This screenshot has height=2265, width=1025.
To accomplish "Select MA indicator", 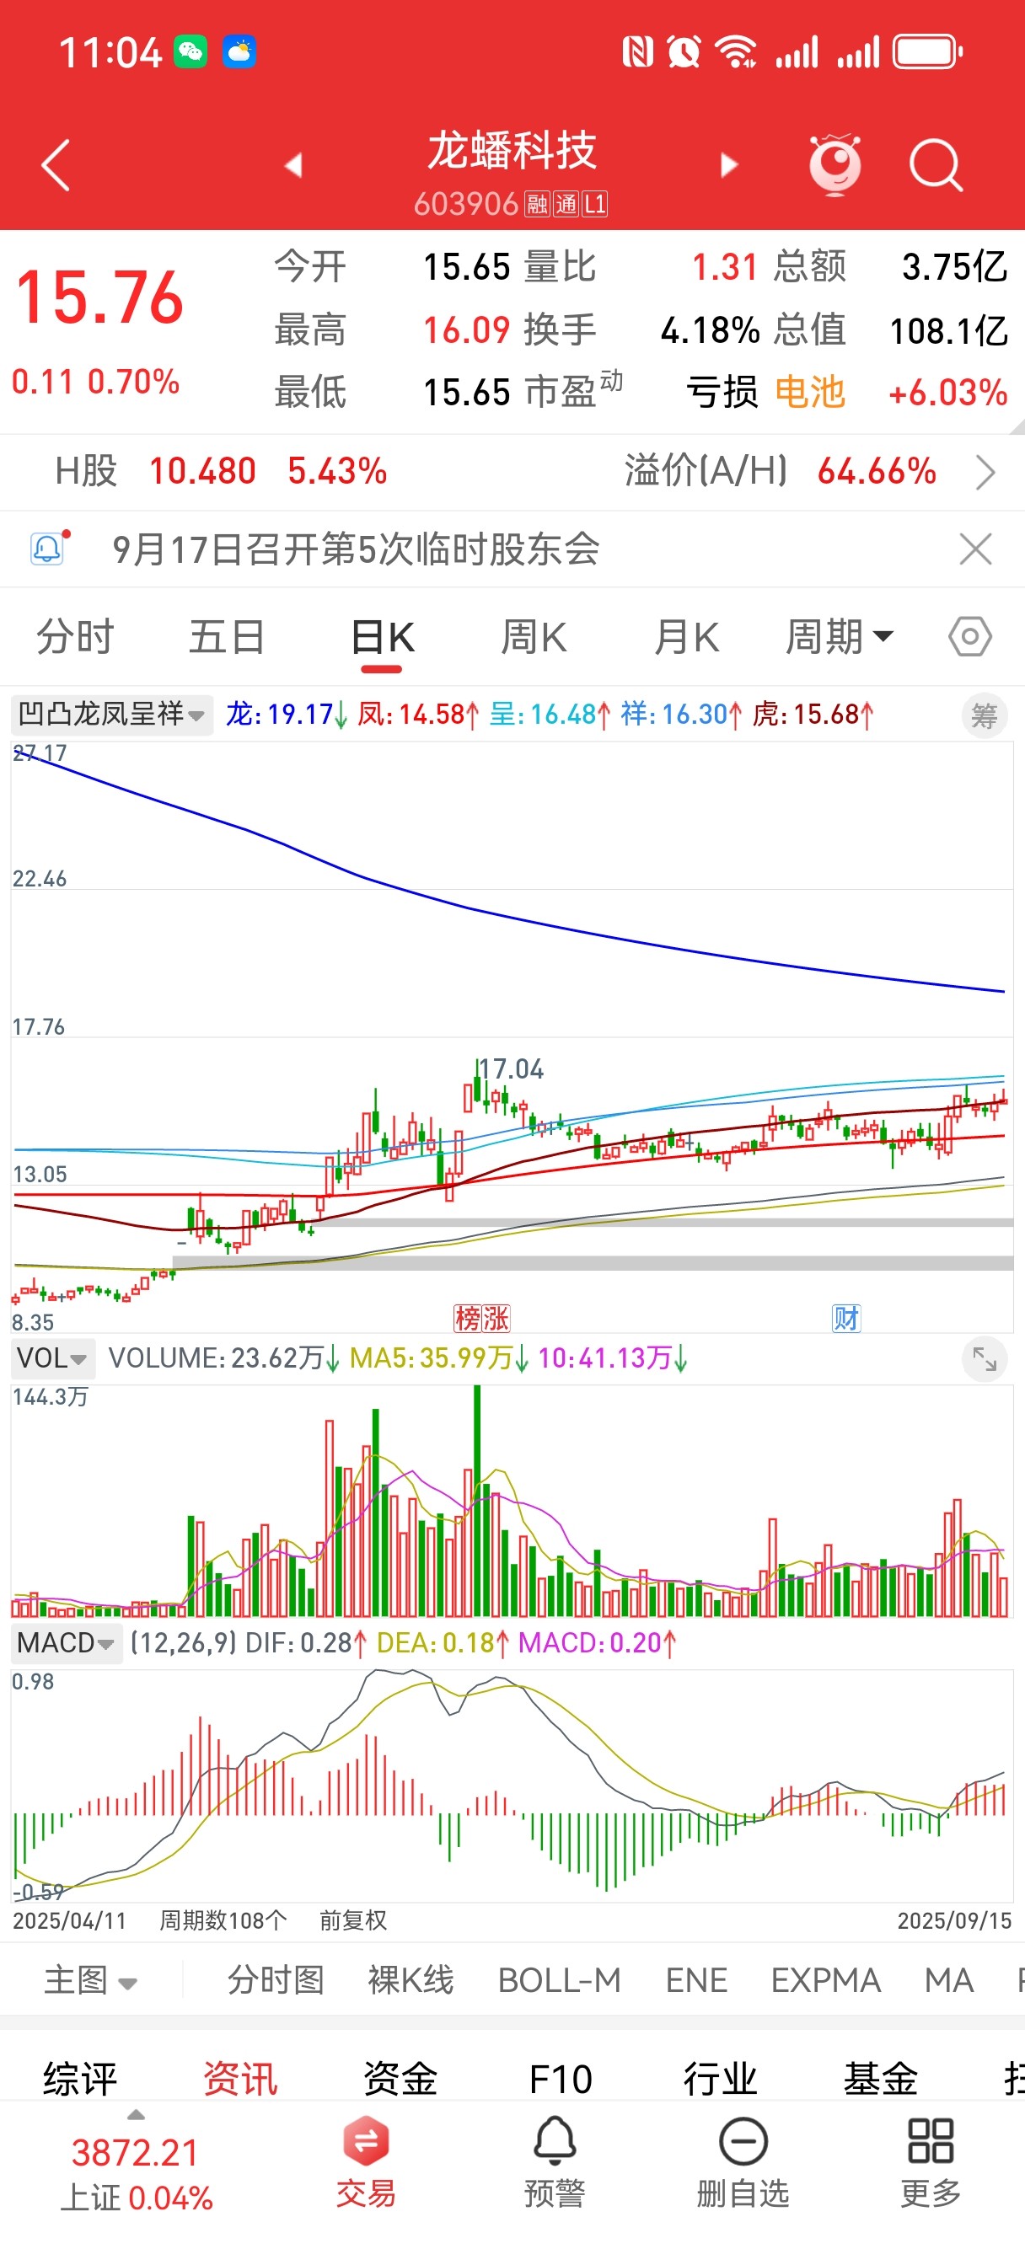I will tap(949, 1980).
